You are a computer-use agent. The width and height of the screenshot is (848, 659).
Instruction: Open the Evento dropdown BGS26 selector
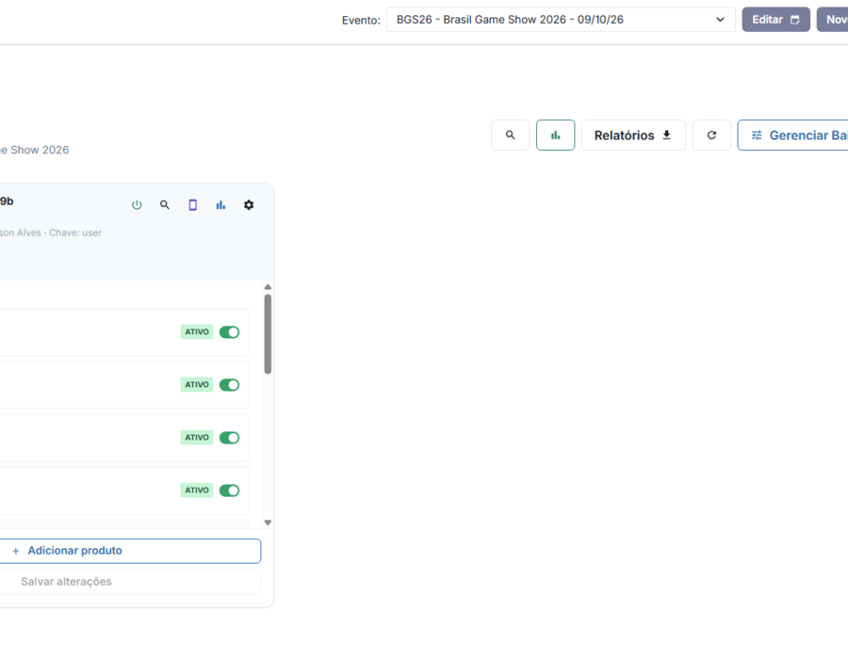pos(561,20)
